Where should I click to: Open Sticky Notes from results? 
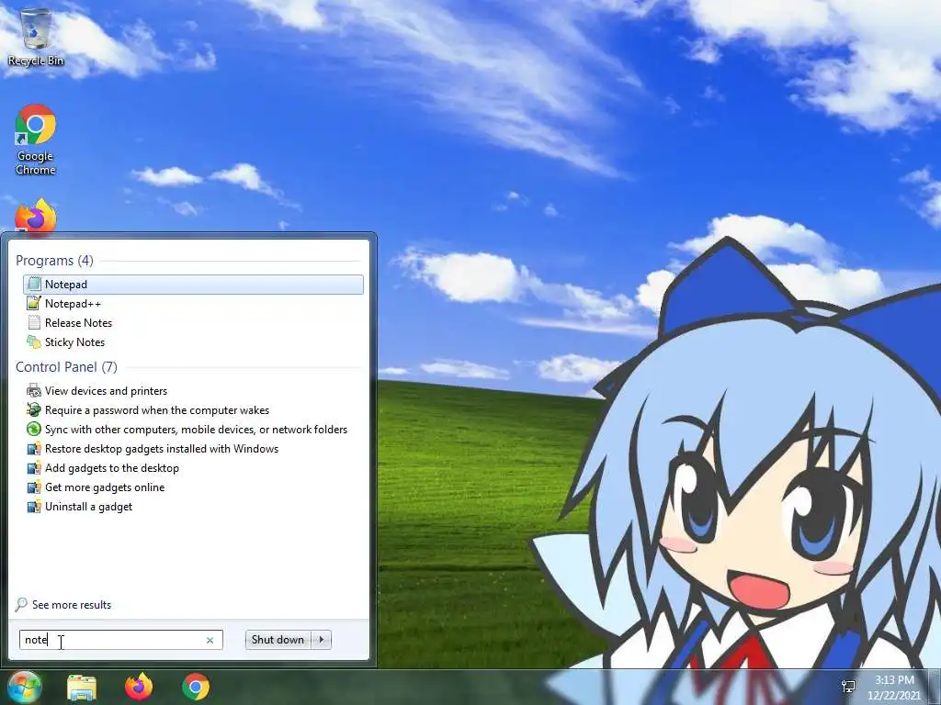pyautogui.click(x=74, y=341)
